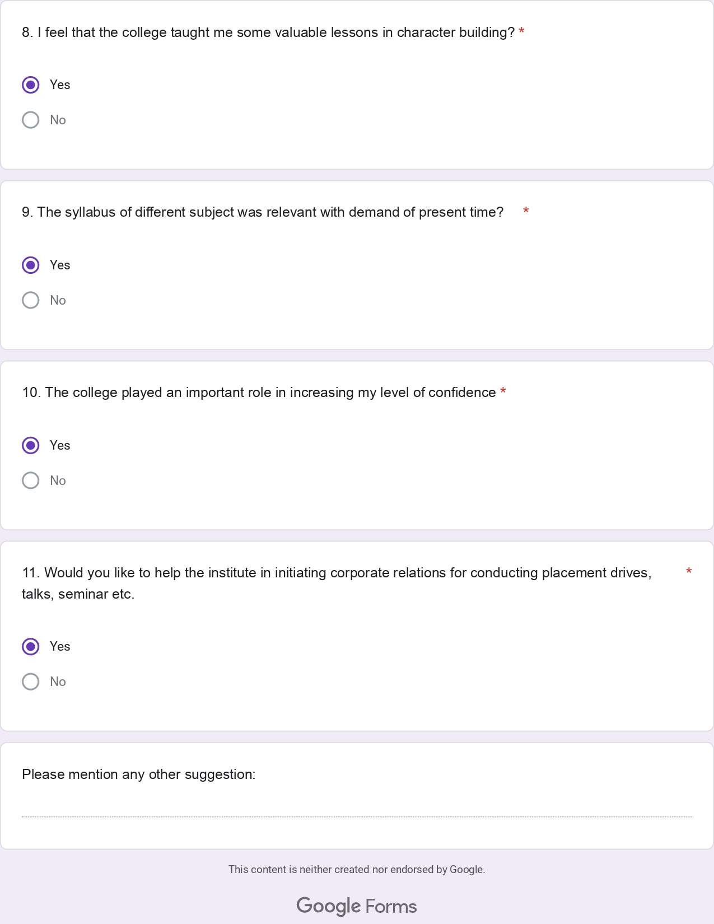Click question 11 title about placement drives
714x924 pixels.
tap(336, 573)
